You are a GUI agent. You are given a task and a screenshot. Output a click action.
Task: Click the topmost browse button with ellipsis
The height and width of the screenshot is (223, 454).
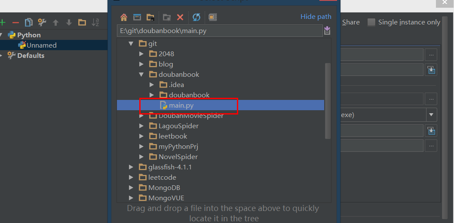pyautogui.click(x=431, y=55)
